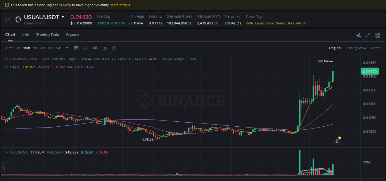Viewport: 386px width, 181px height.
Task: Select the 15m timeframe
Action: pos(27,48)
